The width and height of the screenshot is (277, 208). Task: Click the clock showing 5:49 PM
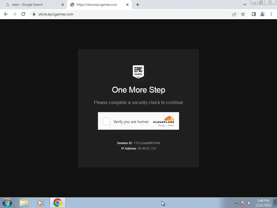click(263, 203)
